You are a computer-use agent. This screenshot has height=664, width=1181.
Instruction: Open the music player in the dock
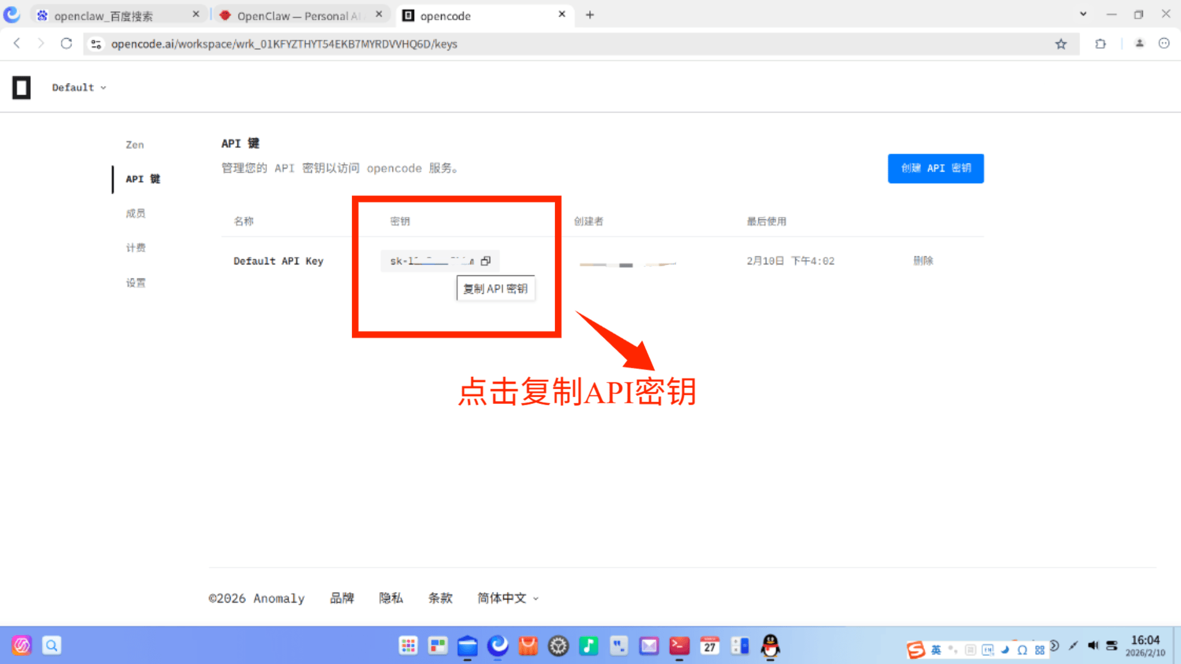589,646
